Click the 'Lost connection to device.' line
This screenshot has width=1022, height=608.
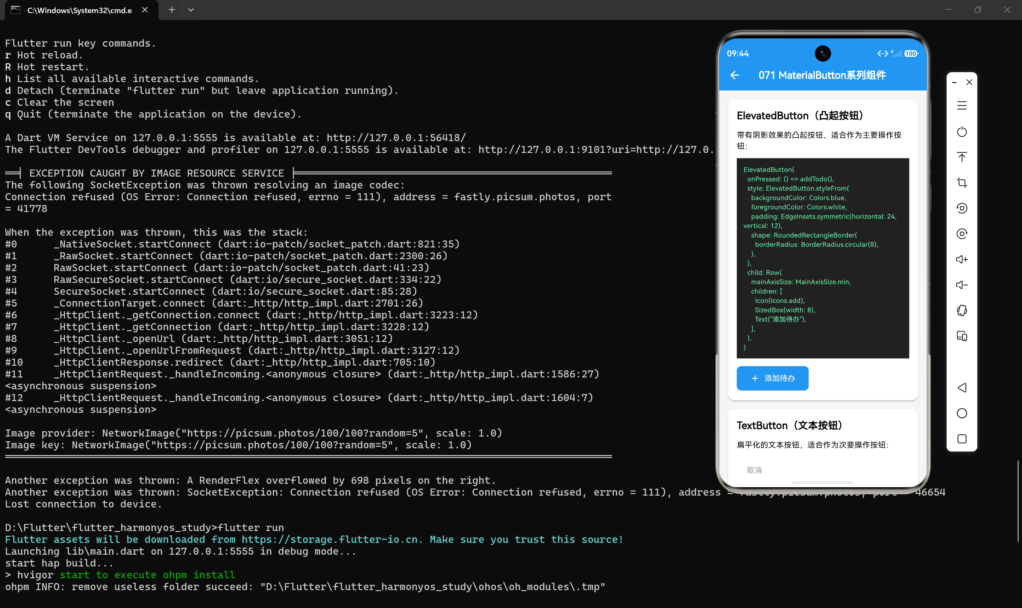84,504
